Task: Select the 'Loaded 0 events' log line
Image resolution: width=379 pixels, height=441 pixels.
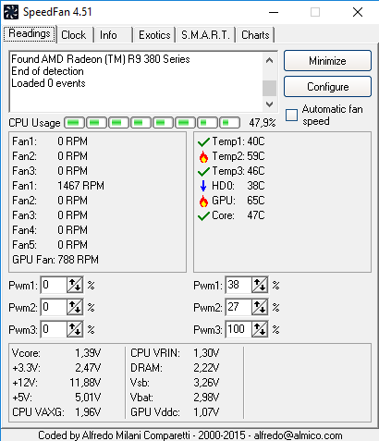Action: click(48, 83)
